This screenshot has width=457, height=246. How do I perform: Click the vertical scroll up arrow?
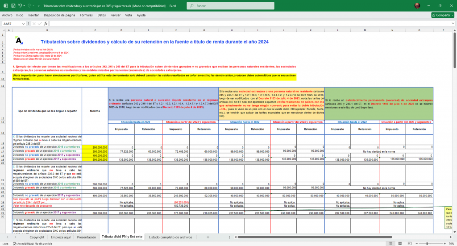pyautogui.click(x=454, y=30)
